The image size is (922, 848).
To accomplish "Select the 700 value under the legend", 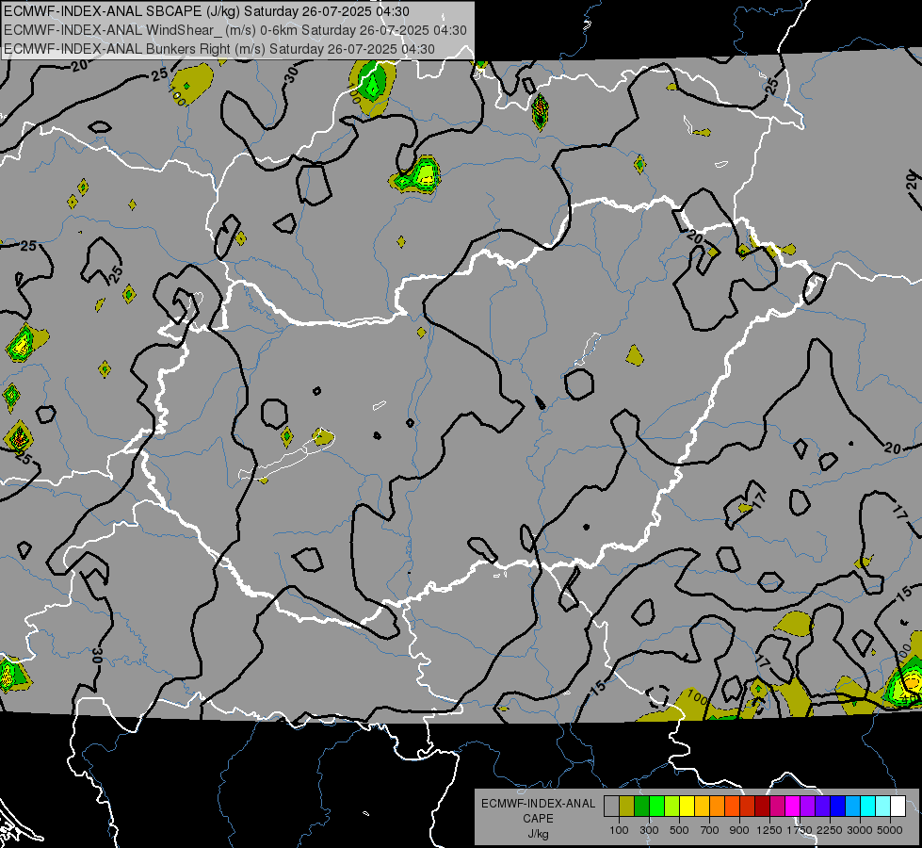I will pos(710,830).
